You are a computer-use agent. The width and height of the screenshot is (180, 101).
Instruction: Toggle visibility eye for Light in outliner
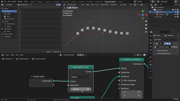click(175, 17)
